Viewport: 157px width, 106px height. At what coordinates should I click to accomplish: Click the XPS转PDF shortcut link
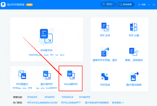point(50,97)
